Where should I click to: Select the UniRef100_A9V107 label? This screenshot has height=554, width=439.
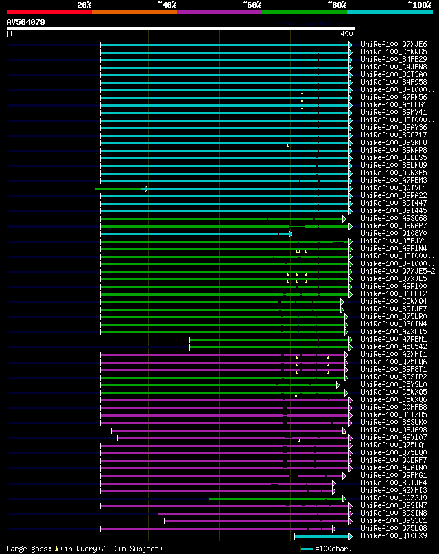coord(394,437)
